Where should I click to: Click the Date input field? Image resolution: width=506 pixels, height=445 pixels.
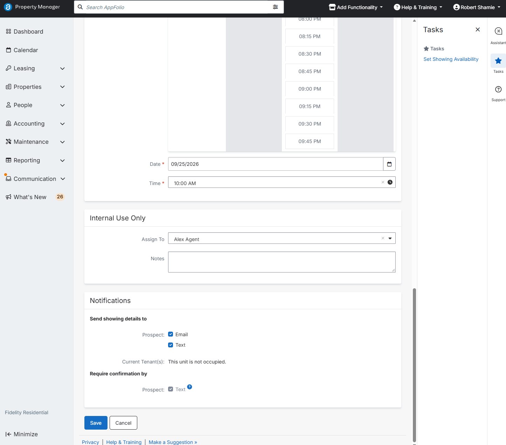point(276,164)
